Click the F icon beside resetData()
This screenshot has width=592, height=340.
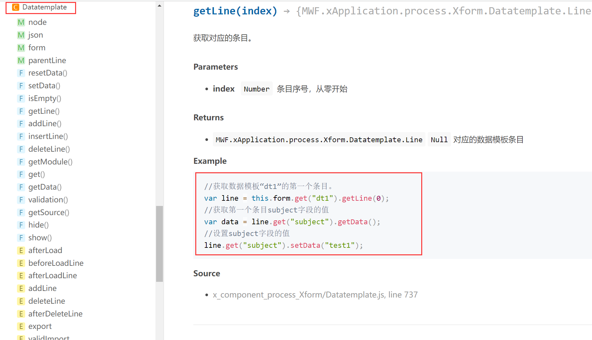click(x=21, y=73)
